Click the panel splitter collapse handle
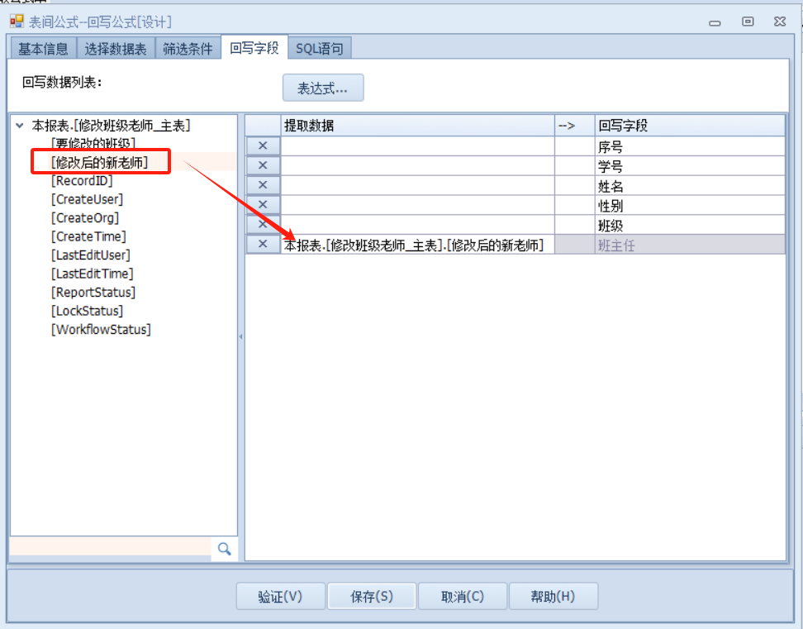 pyautogui.click(x=240, y=337)
